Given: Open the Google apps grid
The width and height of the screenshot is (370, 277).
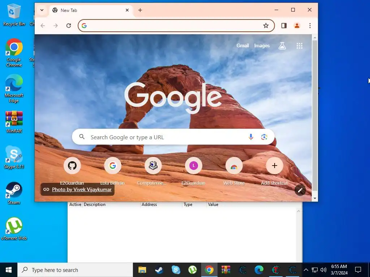Looking at the screenshot, I should click(300, 46).
